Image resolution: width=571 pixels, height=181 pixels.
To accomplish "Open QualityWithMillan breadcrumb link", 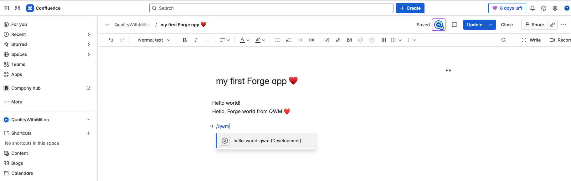I will click(x=132, y=25).
